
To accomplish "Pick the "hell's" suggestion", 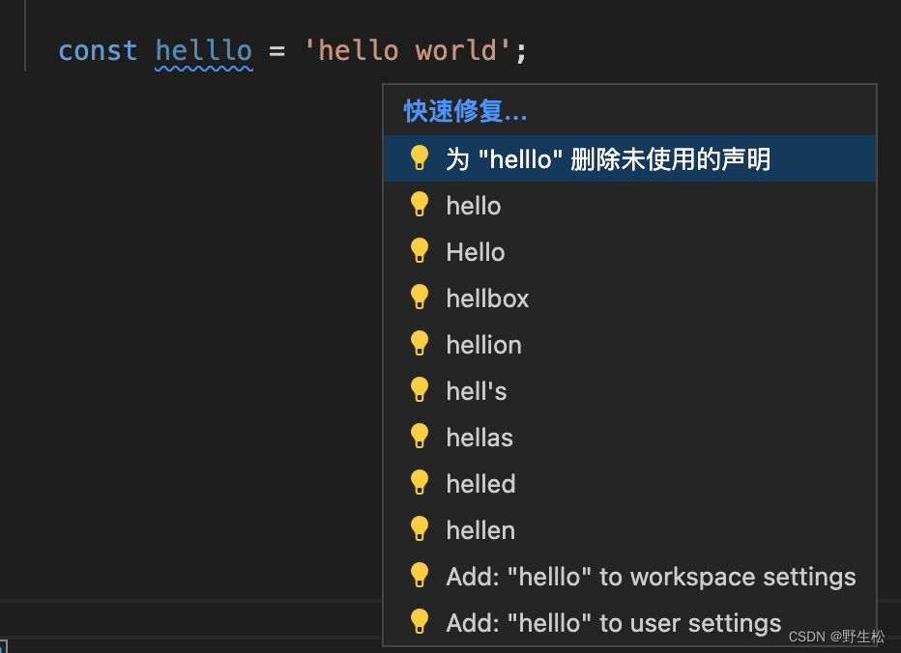I will click(x=629, y=391).
